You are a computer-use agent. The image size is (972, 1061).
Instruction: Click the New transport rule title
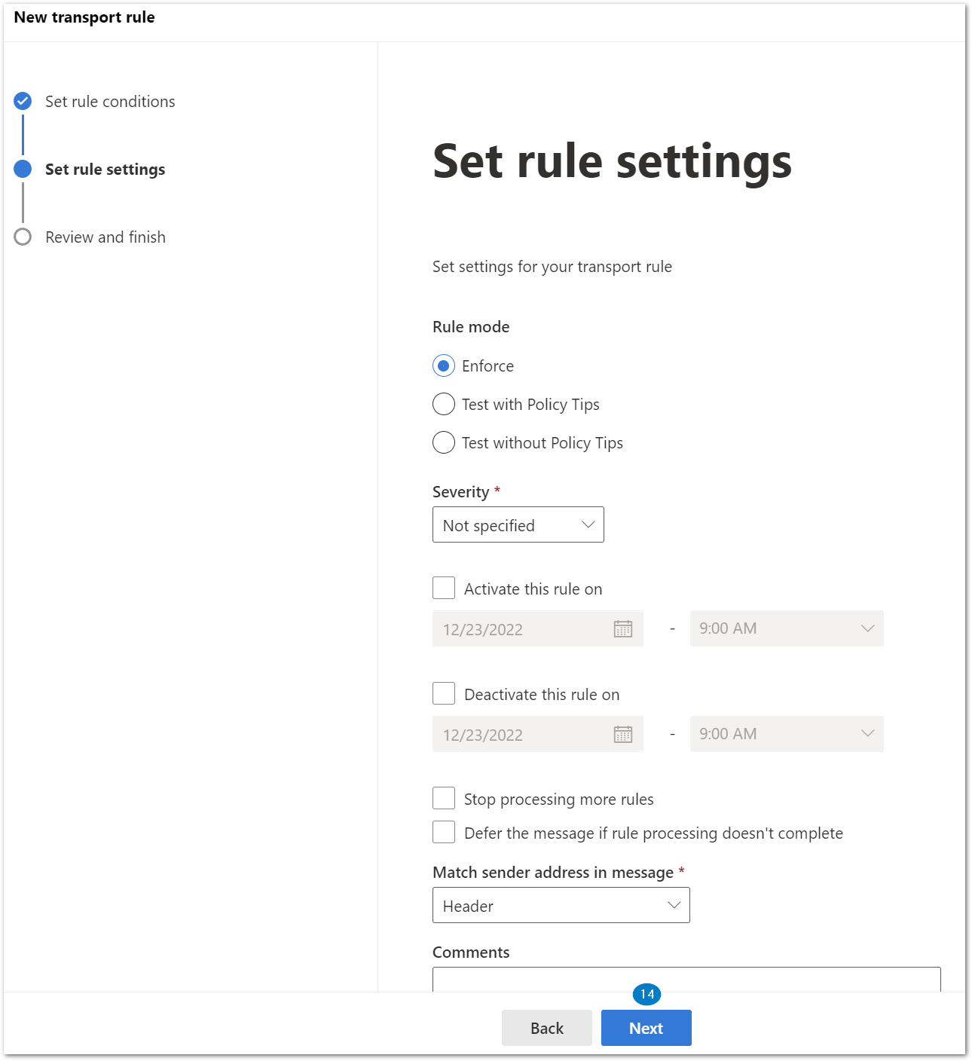pyautogui.click(x=84, y=17)
